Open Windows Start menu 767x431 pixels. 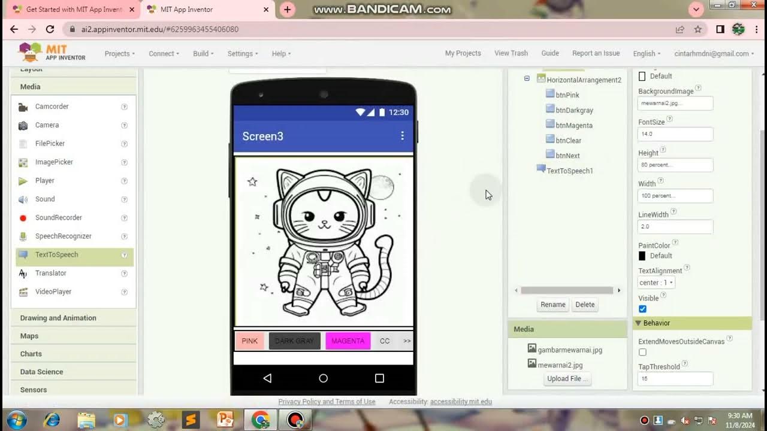point(16,420)
